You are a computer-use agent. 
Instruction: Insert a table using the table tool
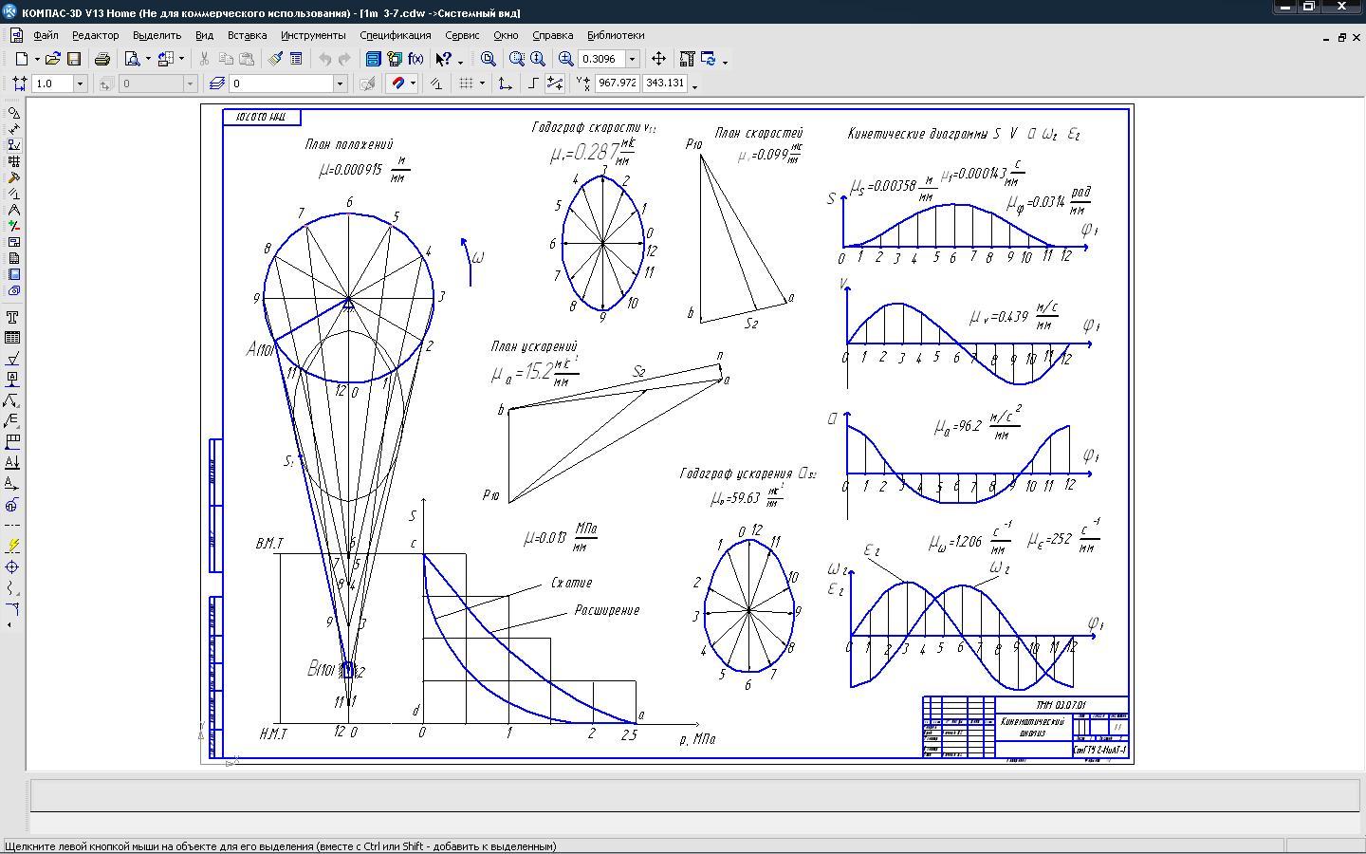tap(13, 338)
